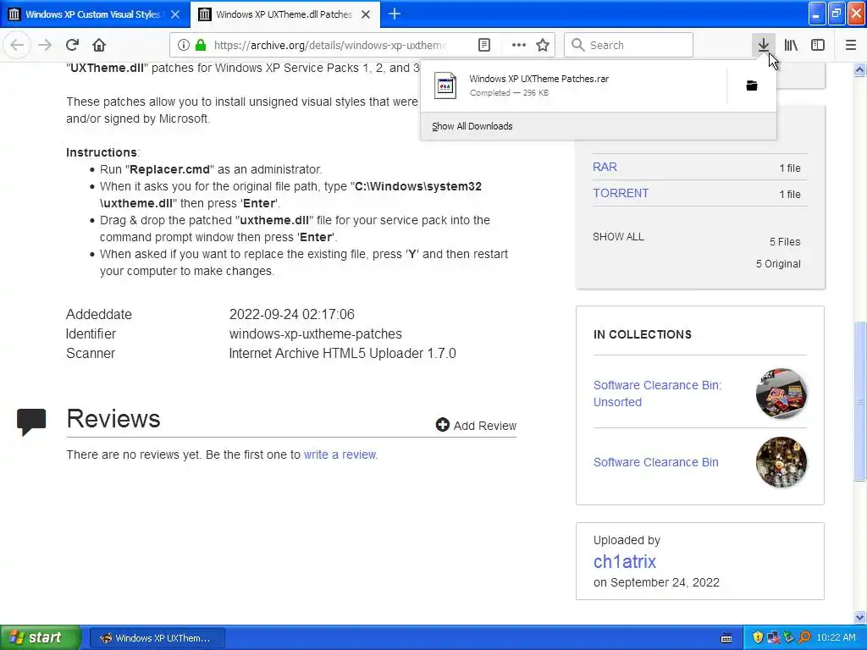The image size is (867, 650).
Task: Open the downloaded Windows XP UXTheme Patches.rar
Action: pos(575,85)
